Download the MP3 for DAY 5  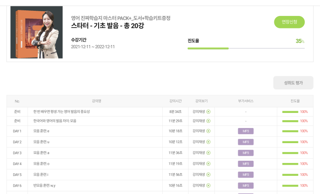[246, 175]
